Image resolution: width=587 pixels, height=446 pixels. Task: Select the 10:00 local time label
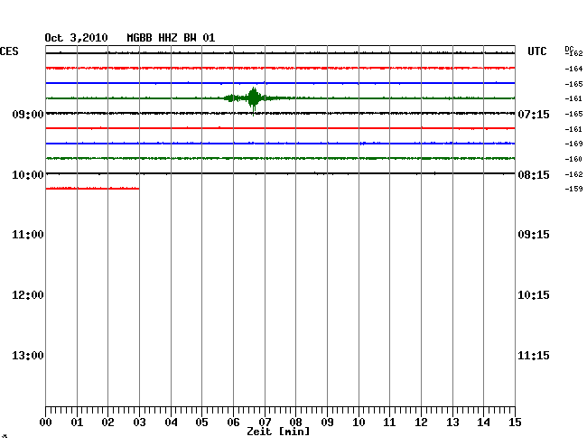(28, 175)
